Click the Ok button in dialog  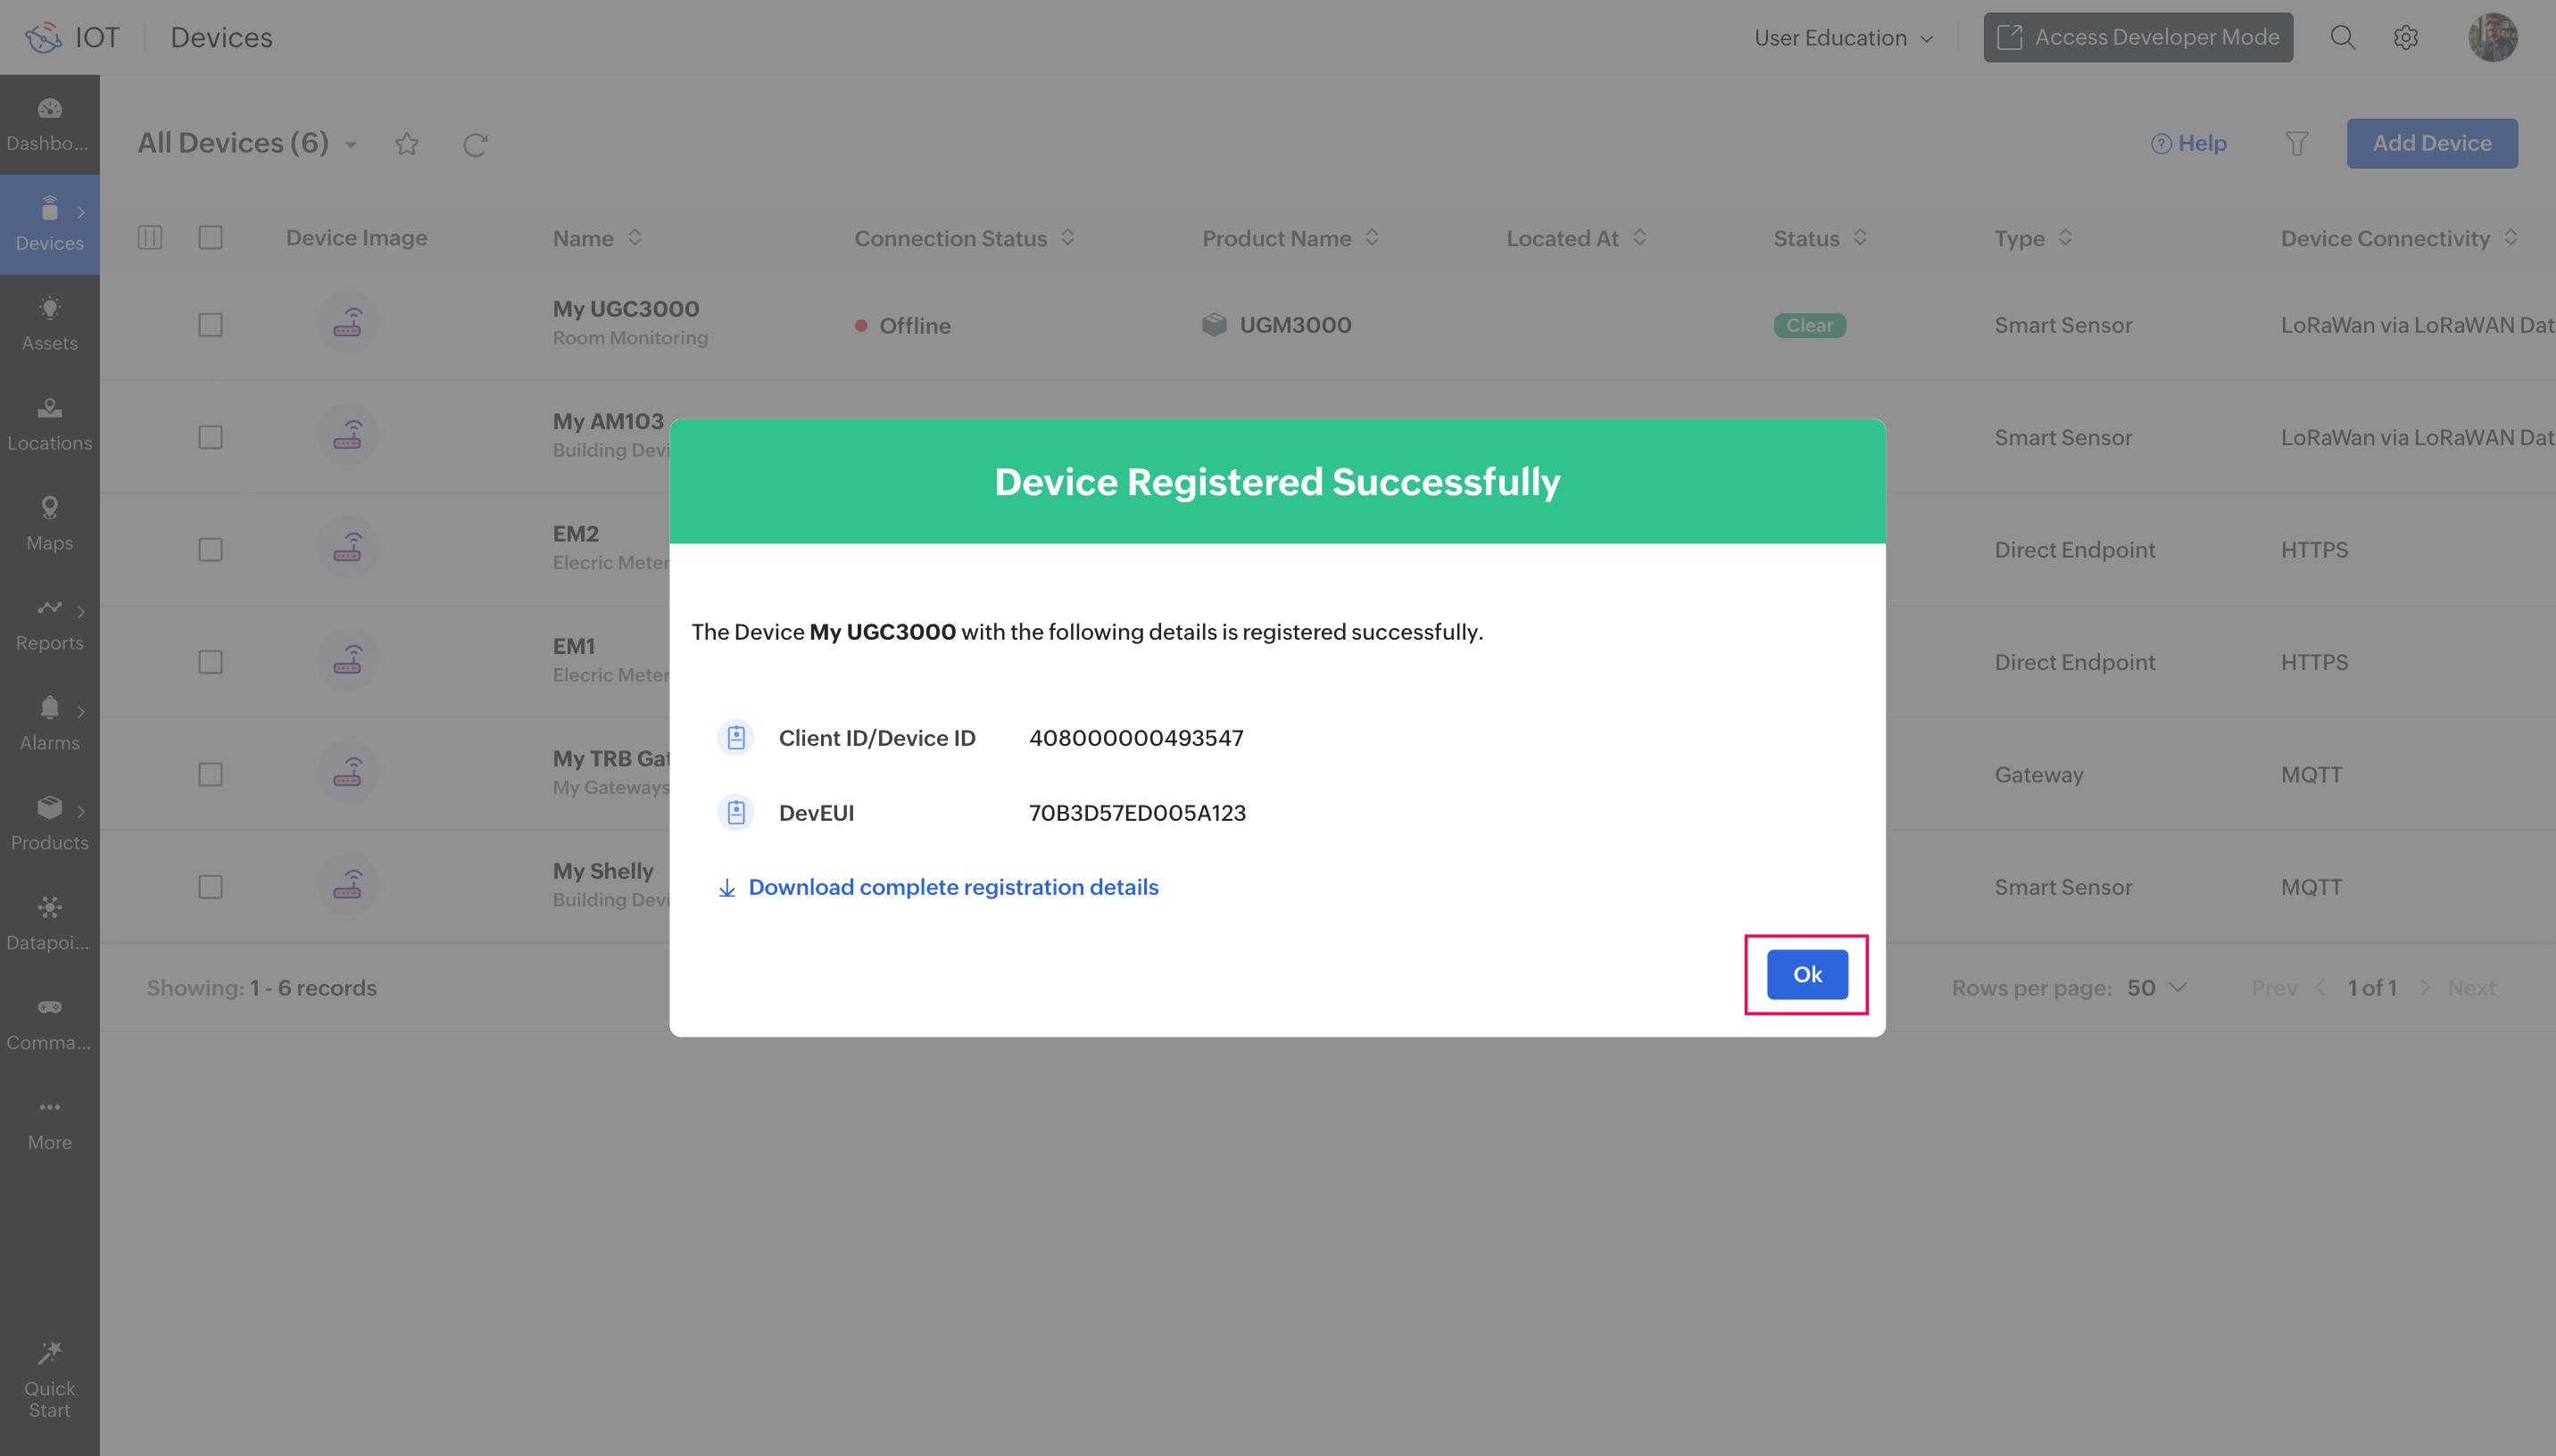click(1806, 974)
